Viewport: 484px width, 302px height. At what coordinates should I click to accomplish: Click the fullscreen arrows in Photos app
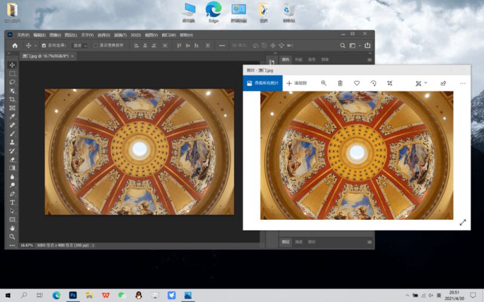pyautogui.click(x=462, y=222)
